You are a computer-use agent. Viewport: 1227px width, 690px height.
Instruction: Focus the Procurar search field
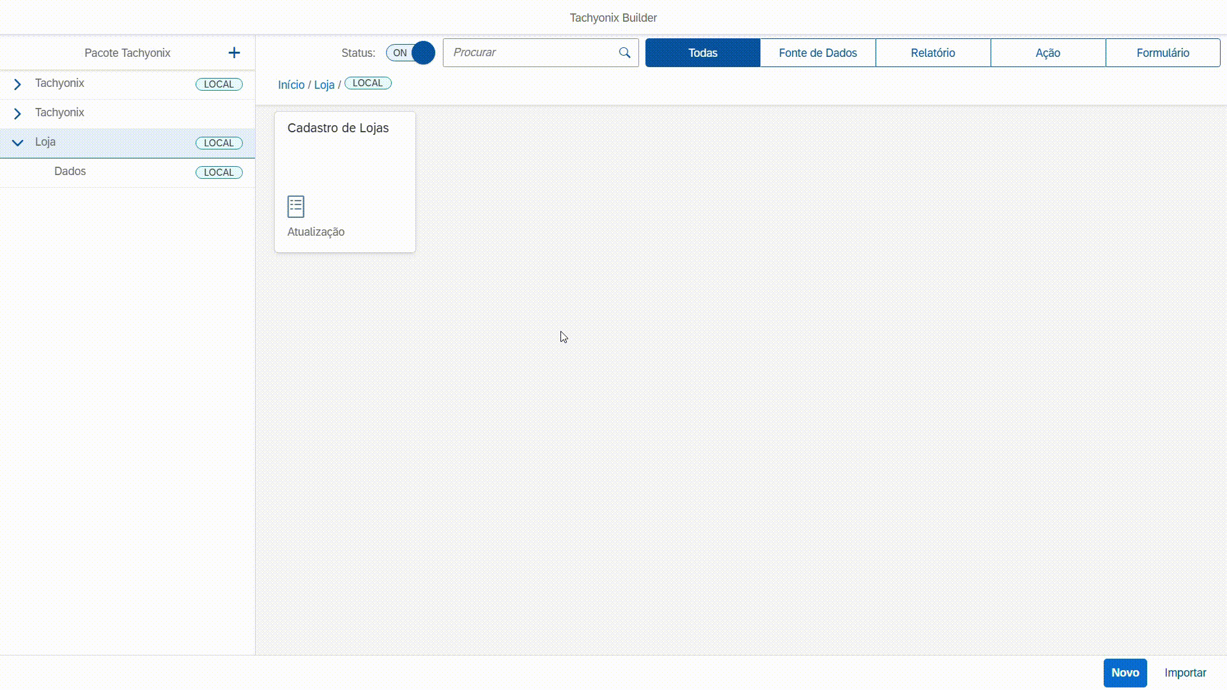(x=530, y=53)
